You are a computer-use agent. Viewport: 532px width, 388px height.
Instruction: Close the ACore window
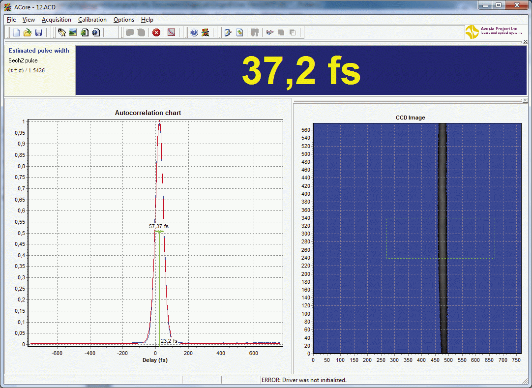(x=517, y=5)
